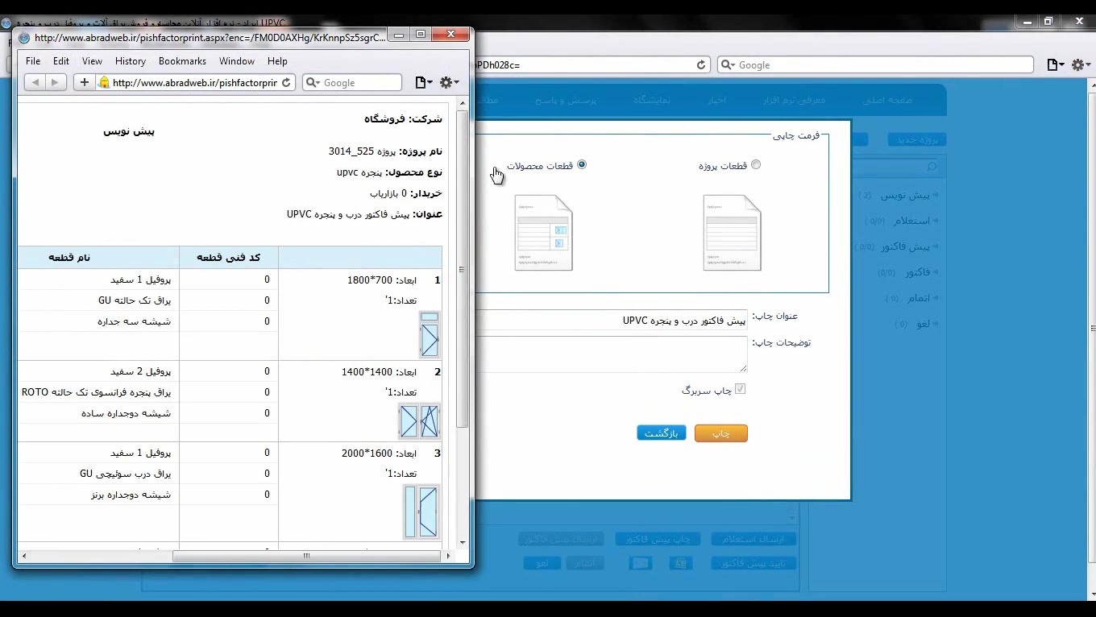Click the popup vertical scrollbar thumb
The height and width of the screenshot is (617, 1096).
463,269
